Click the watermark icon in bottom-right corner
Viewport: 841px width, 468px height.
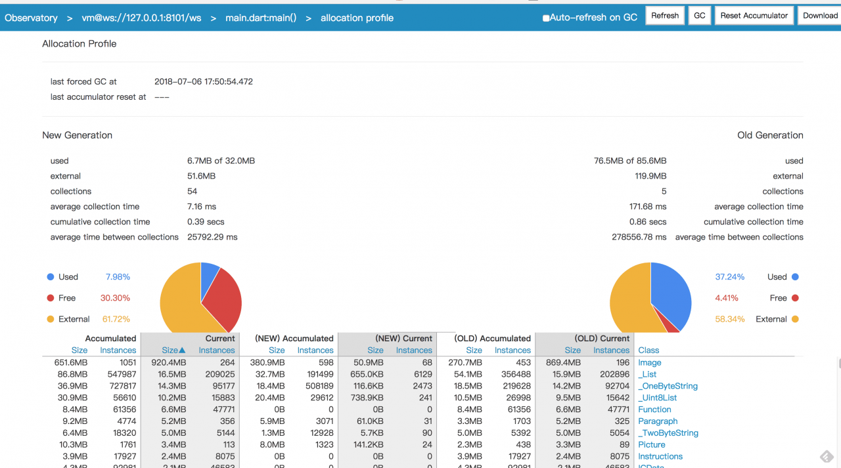(x=827, y=456)
